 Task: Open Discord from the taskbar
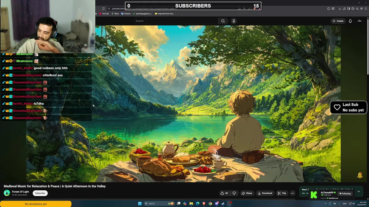(216, 204)
